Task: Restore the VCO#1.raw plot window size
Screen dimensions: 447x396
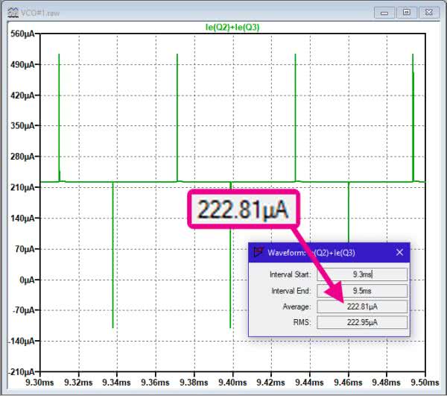Action: coord(407,12)
